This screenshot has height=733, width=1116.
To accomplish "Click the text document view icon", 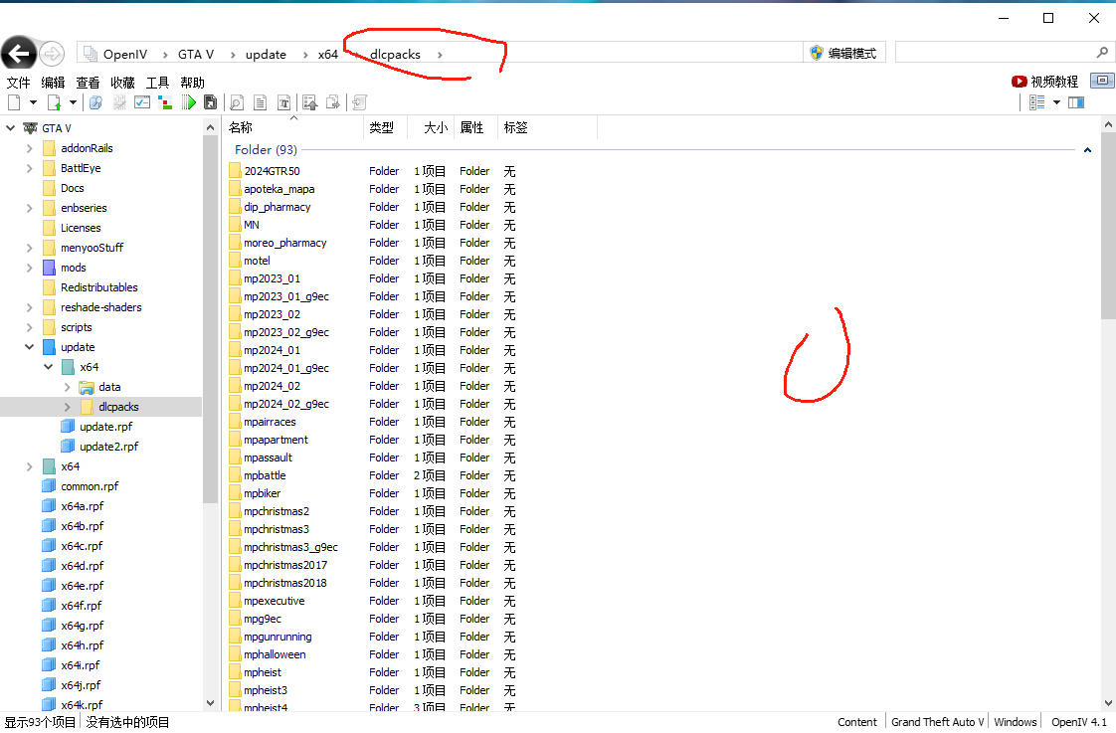I will tap(261, 102).
